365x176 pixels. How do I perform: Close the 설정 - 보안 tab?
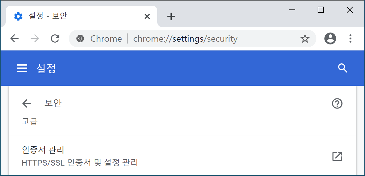point(147,16)
